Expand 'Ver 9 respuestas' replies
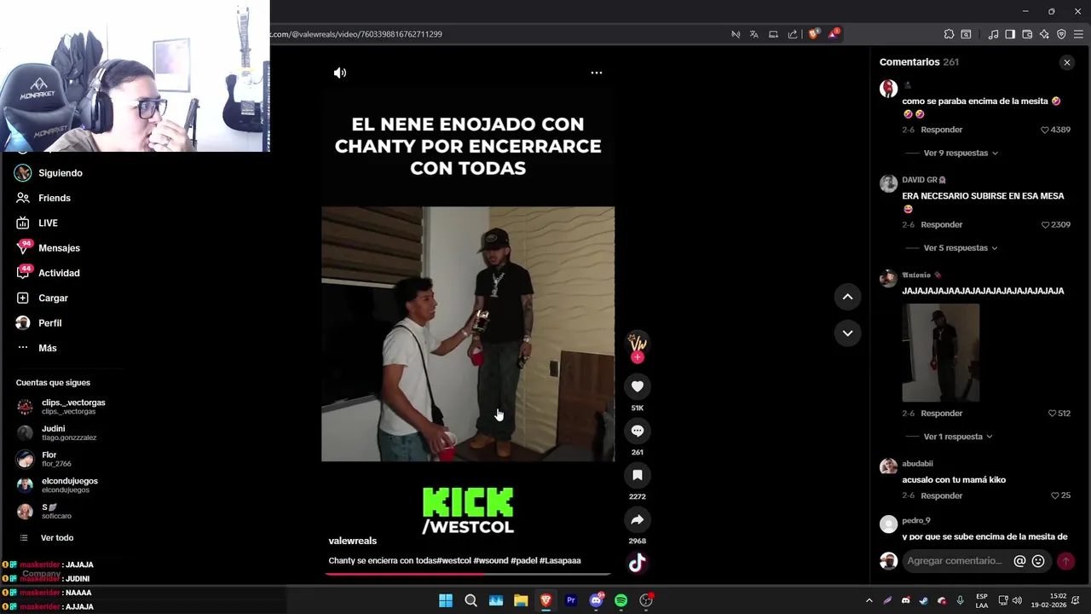The image size is (1091, 614). (961, 153)
